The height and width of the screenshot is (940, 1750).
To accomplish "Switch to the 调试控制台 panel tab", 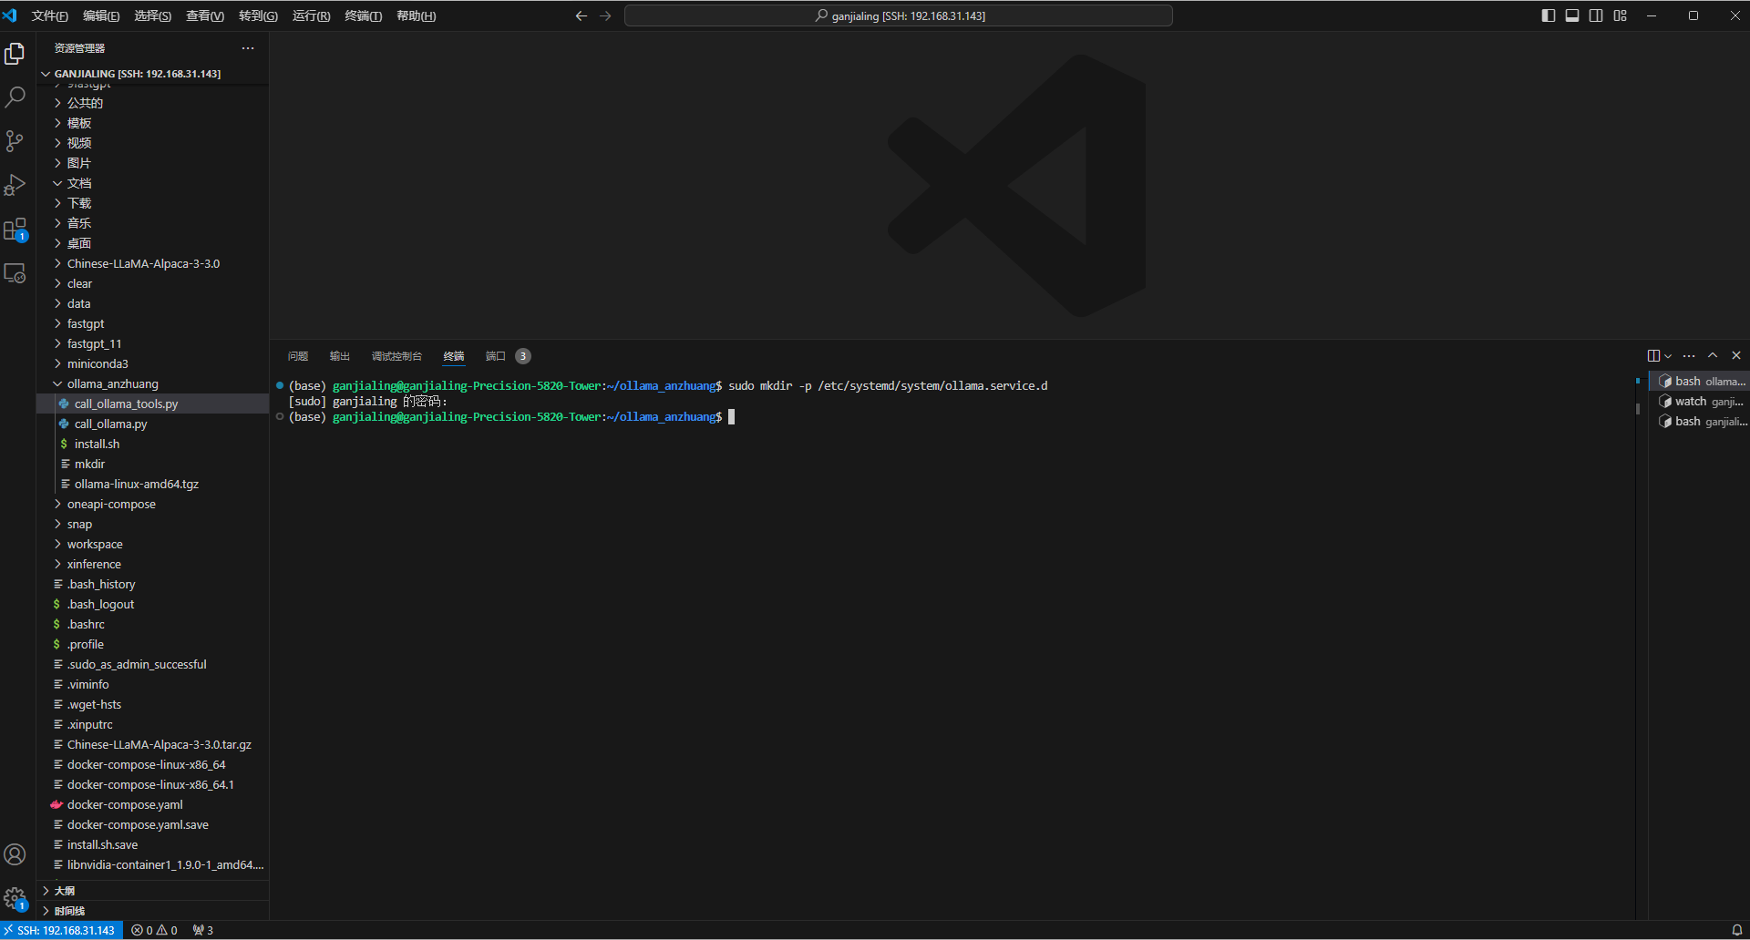I will (x=396, y=356).
